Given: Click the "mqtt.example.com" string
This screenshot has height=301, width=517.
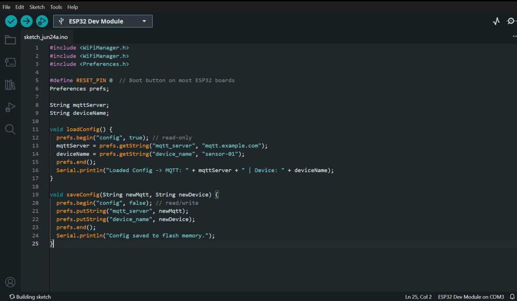Looking at the screenshot, I should (231, 146).
